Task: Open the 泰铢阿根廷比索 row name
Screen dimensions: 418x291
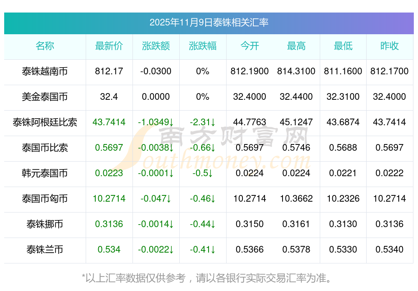Action: click(45, 122)
